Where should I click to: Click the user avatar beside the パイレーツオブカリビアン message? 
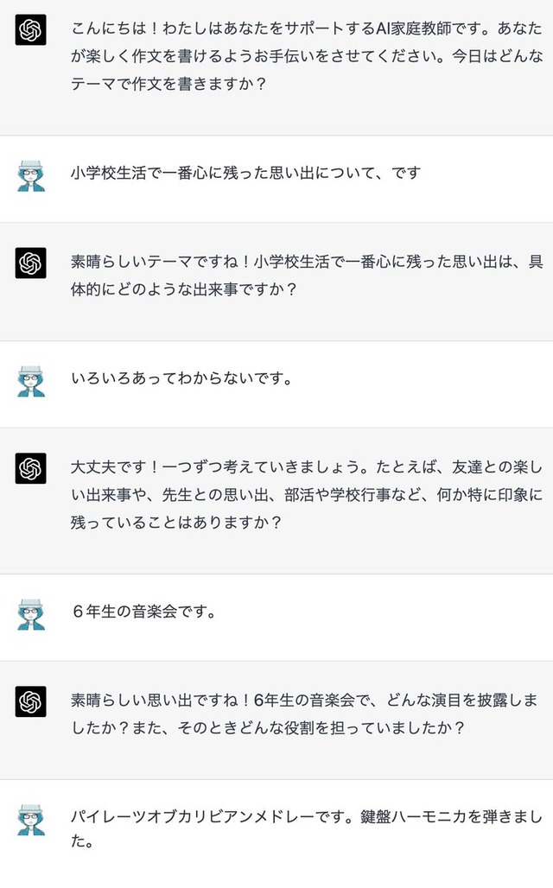tap(30, 820)
